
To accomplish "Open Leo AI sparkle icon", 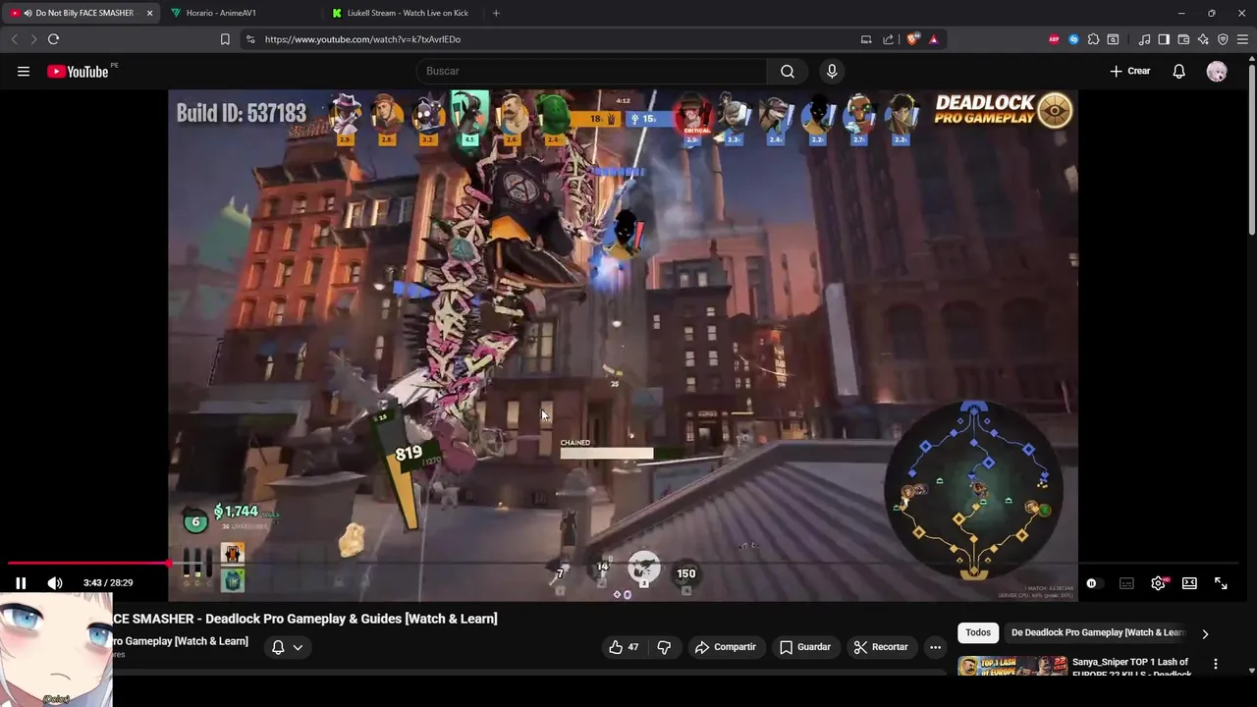I will (x=1203, y=39).
